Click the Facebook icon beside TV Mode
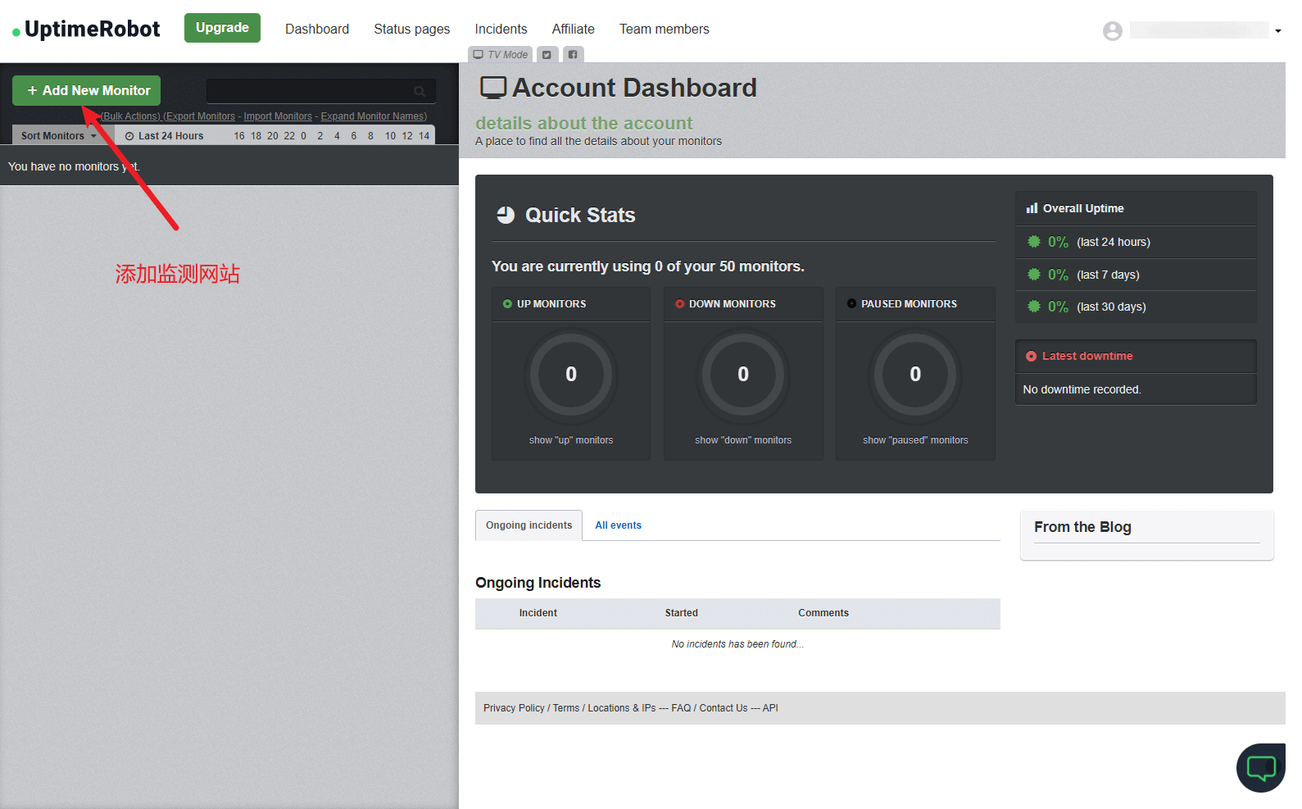Screen dimensions: 1302x809 573,55
